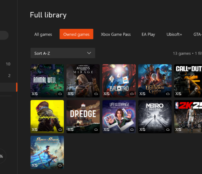Click the X|S badge on Animal Well
Image resolution: width=202 pixels, height=174 pixels.
point(35,94)
